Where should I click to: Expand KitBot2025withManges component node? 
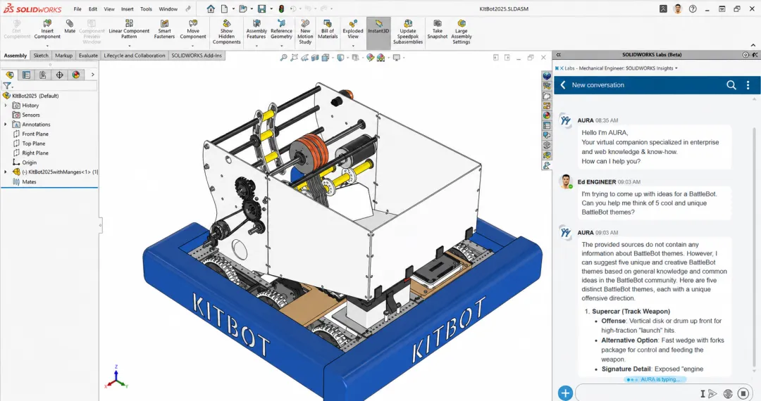click(x=6, y=172)
